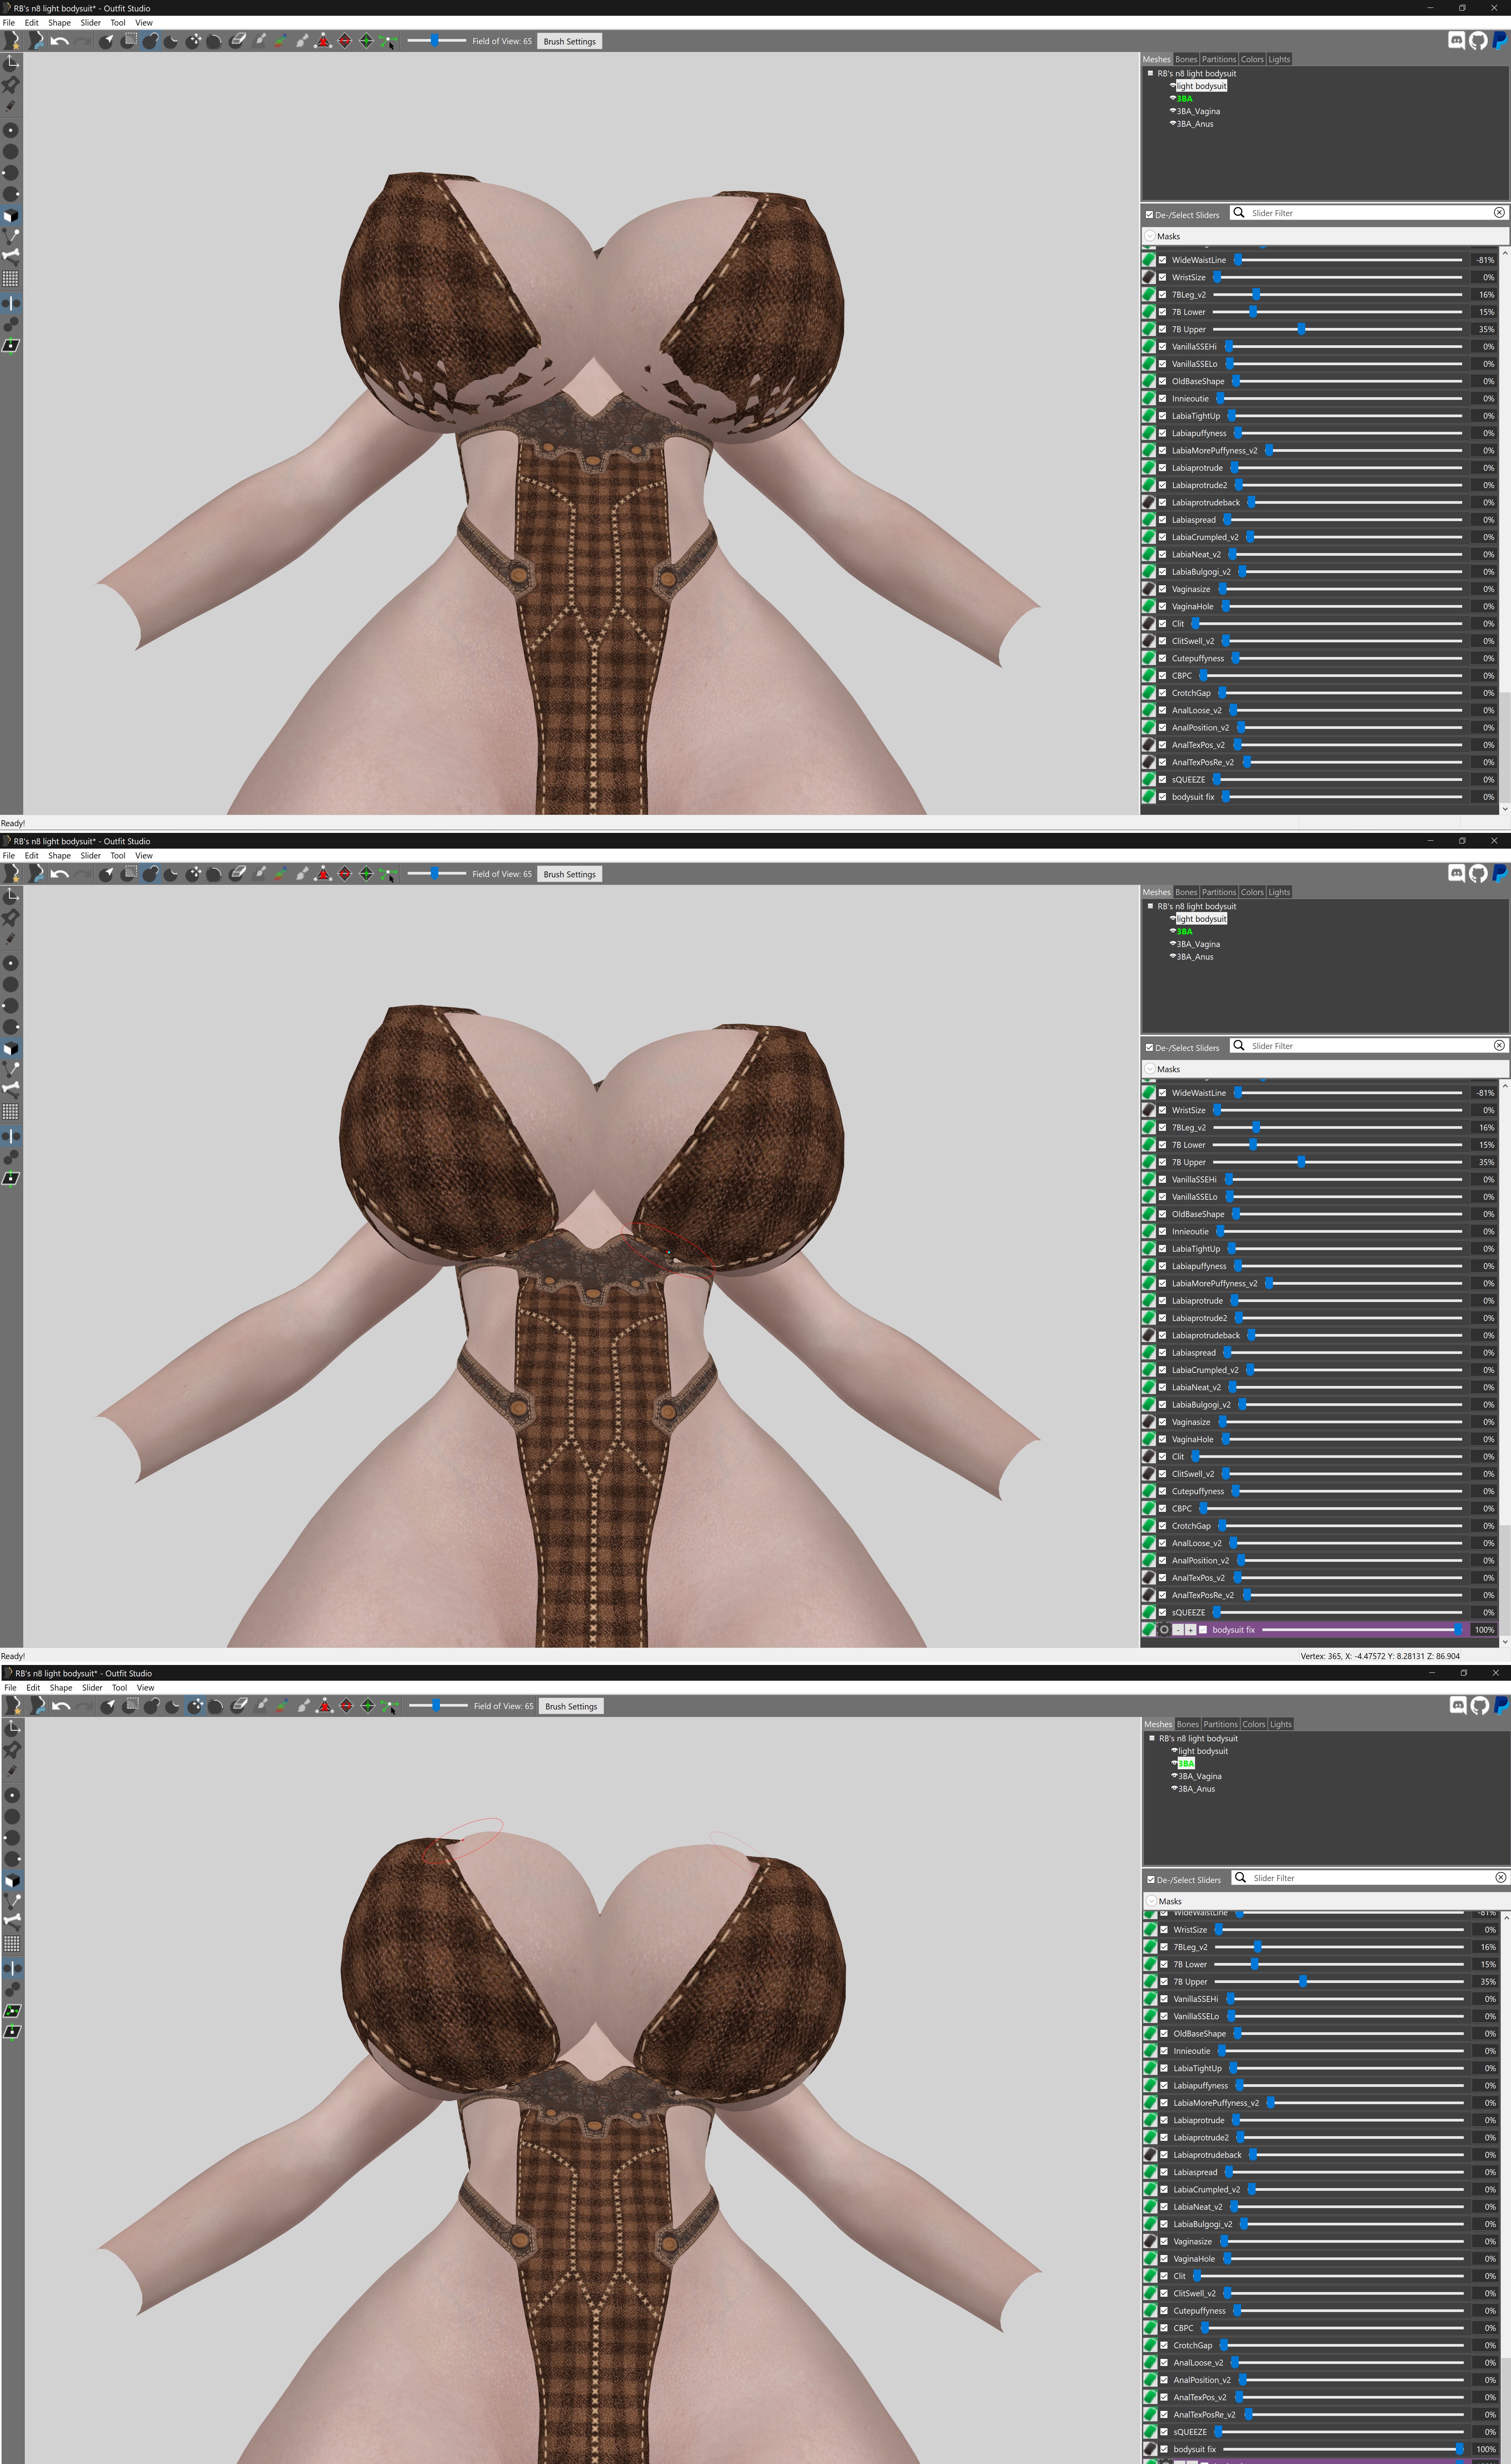This screenshot has height=2464, width=1511.
Task: Open the Shape menu in the top window
Action: click(59, 22)
